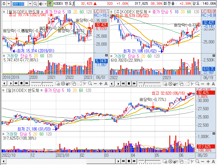Click zoom slider handle in monthly chart toolbar
The image size is (217, 165).
click(42, 84)
